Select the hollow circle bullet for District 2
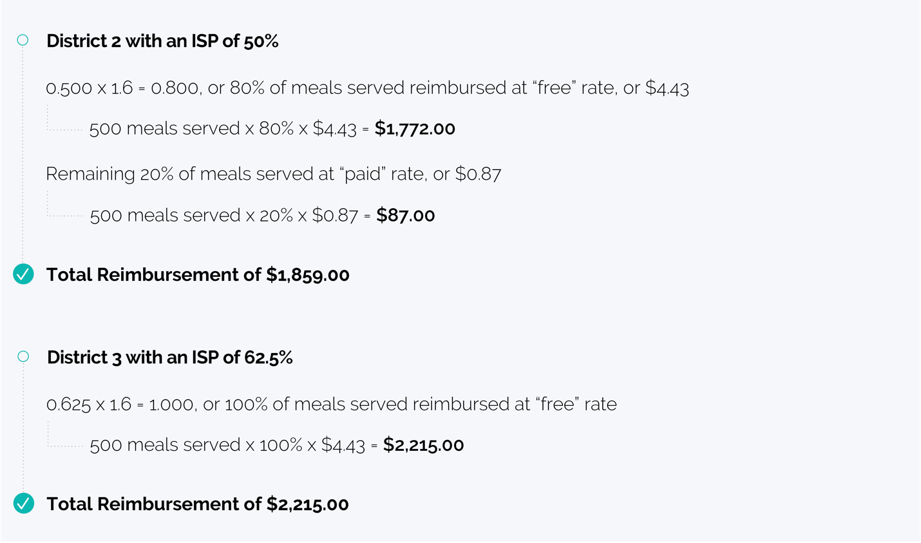Screen dimensions: 921x543 [x=23, y=40]
